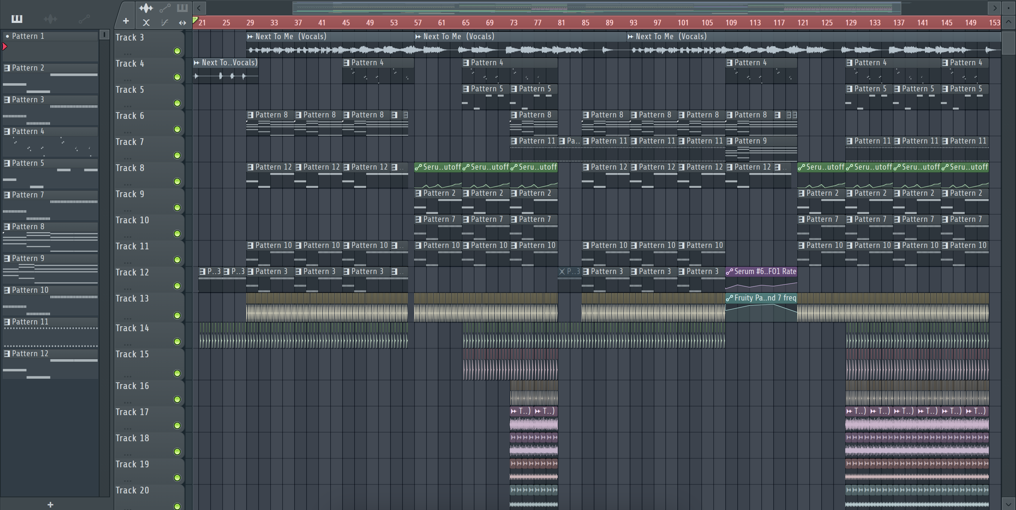
Task: Open the first Seru..utoff clip menu on Track 8
Action: pos(418,167)
